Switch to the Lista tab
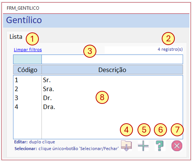 click(x=16, y=36)
